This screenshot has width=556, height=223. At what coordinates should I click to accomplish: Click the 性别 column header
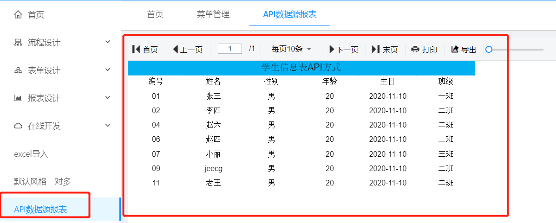(x=272, y=82)
